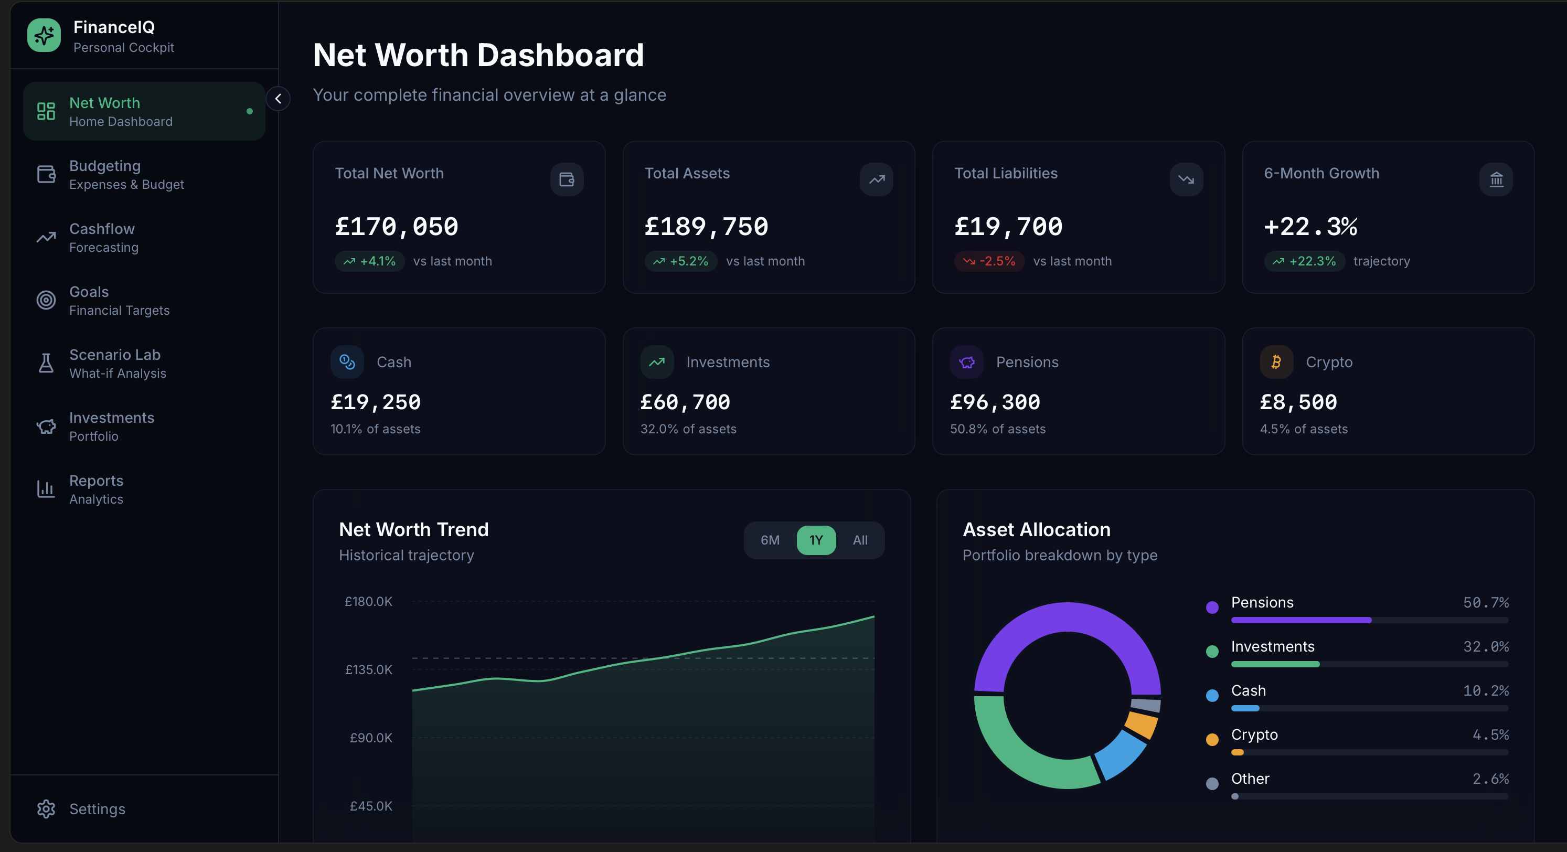This screenshot has height=852, width=1567.
Task: Open the Scenario Lab flask icon
Action: click(x=45, y=363)
